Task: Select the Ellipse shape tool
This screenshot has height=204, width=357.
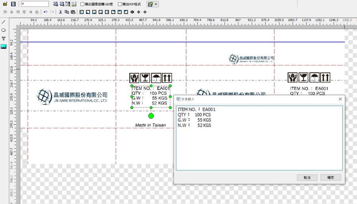Action: pyautogui.click(x=4, y=30)
